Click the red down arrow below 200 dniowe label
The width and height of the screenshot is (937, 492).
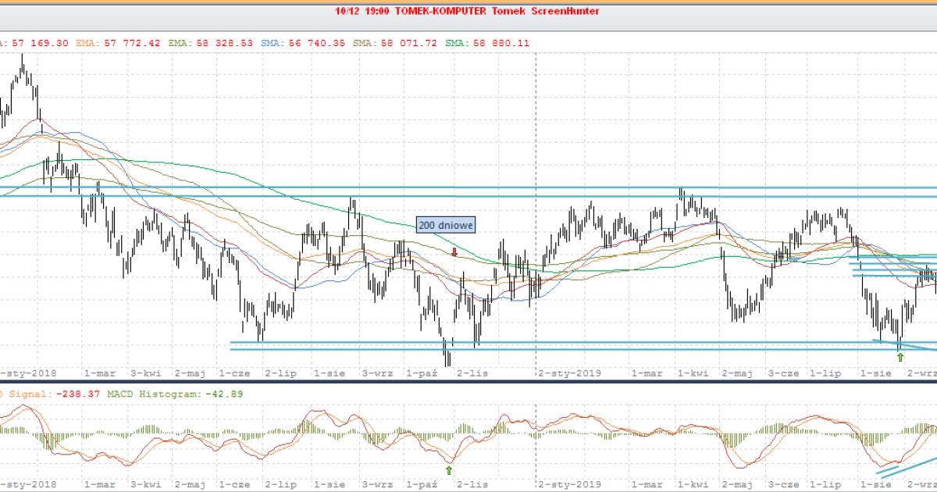click(x=454, y=251)
